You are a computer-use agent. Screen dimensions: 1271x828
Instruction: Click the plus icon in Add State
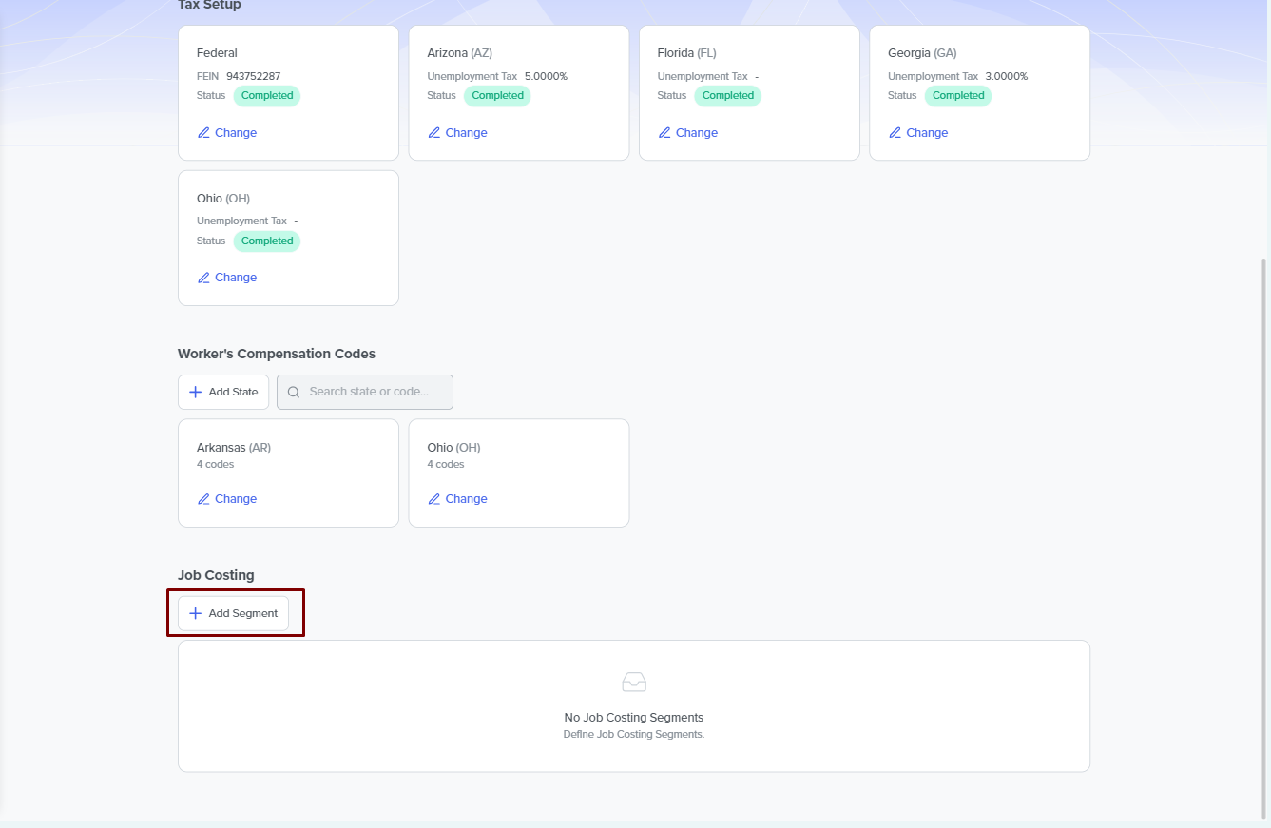pyautogui.click(x=196, y=392)
